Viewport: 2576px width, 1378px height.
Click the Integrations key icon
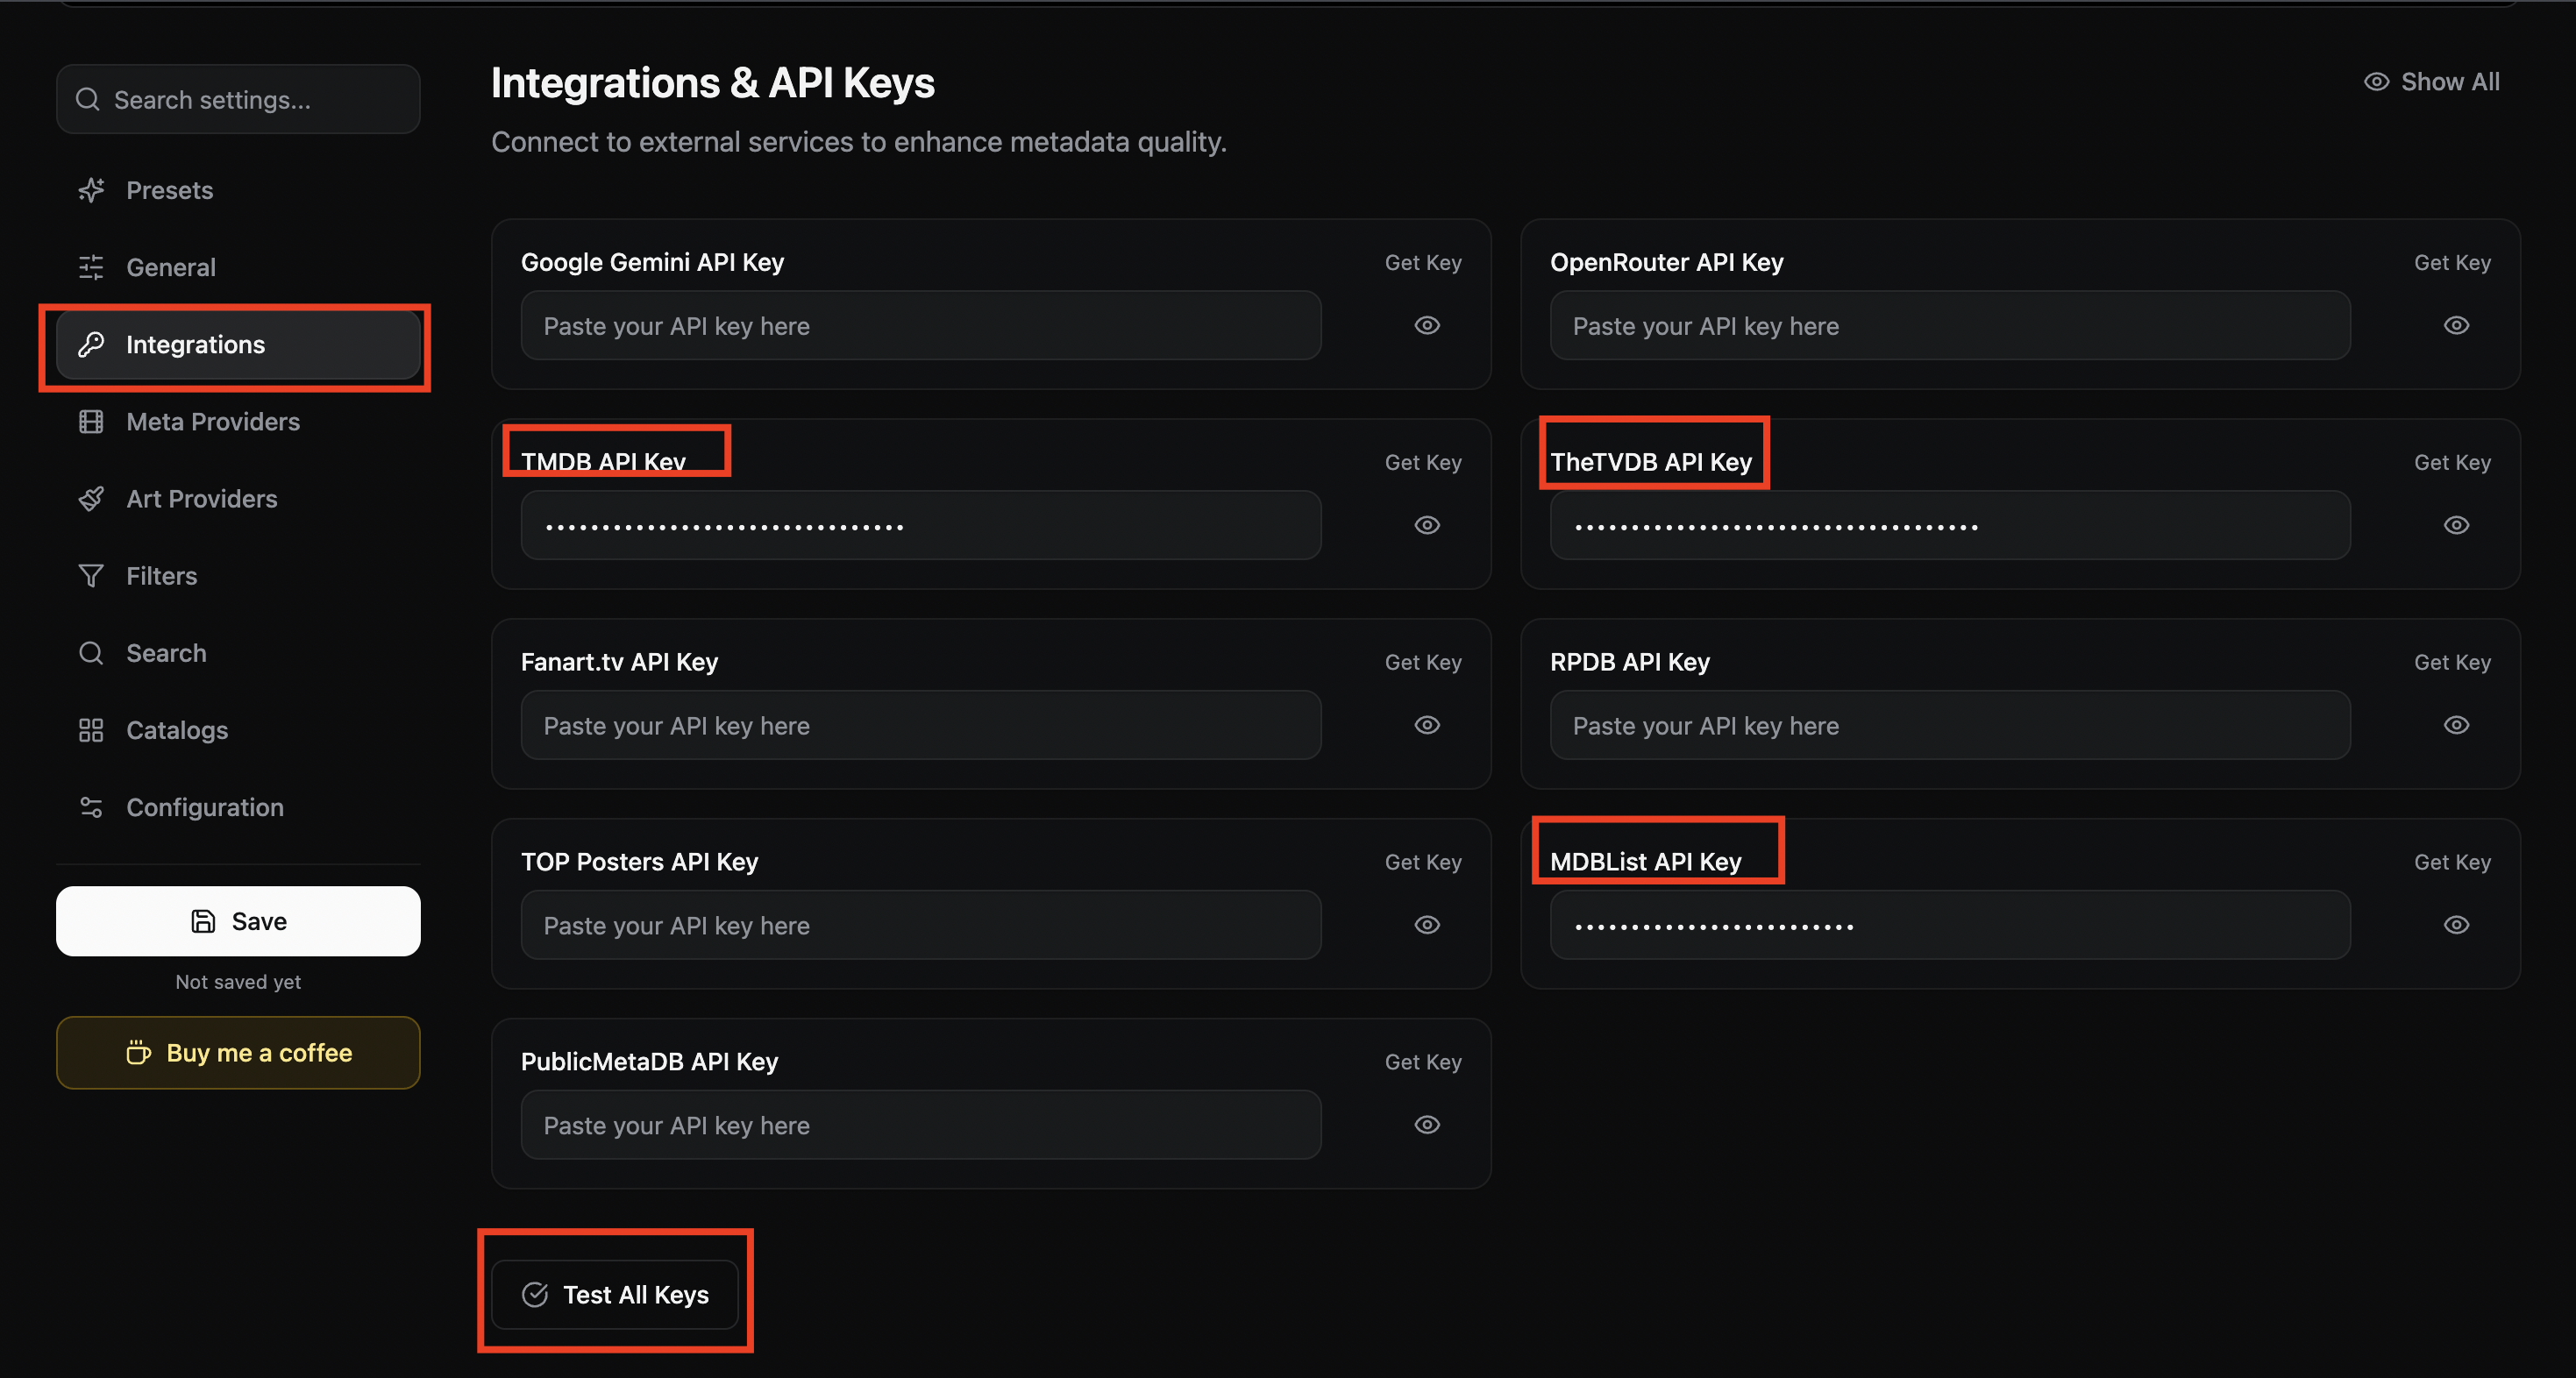coord(91,344)
